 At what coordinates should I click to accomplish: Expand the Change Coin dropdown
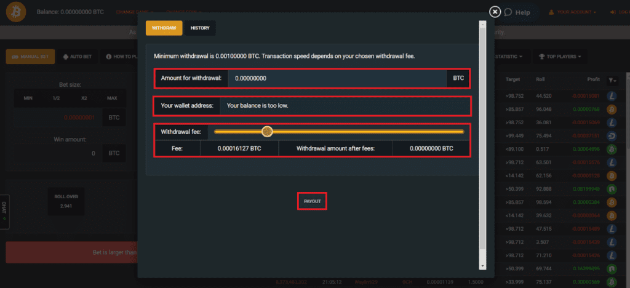tap(183, 12)
